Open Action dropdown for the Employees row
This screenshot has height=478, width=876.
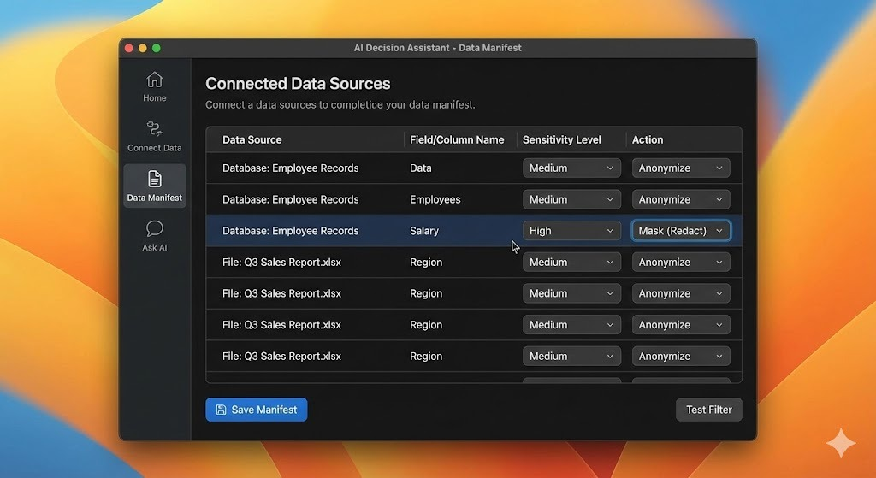point(680,199)
